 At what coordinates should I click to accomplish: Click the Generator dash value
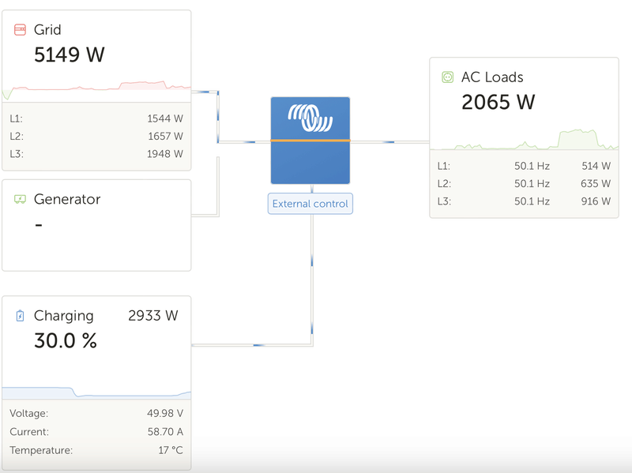point(39,225)
